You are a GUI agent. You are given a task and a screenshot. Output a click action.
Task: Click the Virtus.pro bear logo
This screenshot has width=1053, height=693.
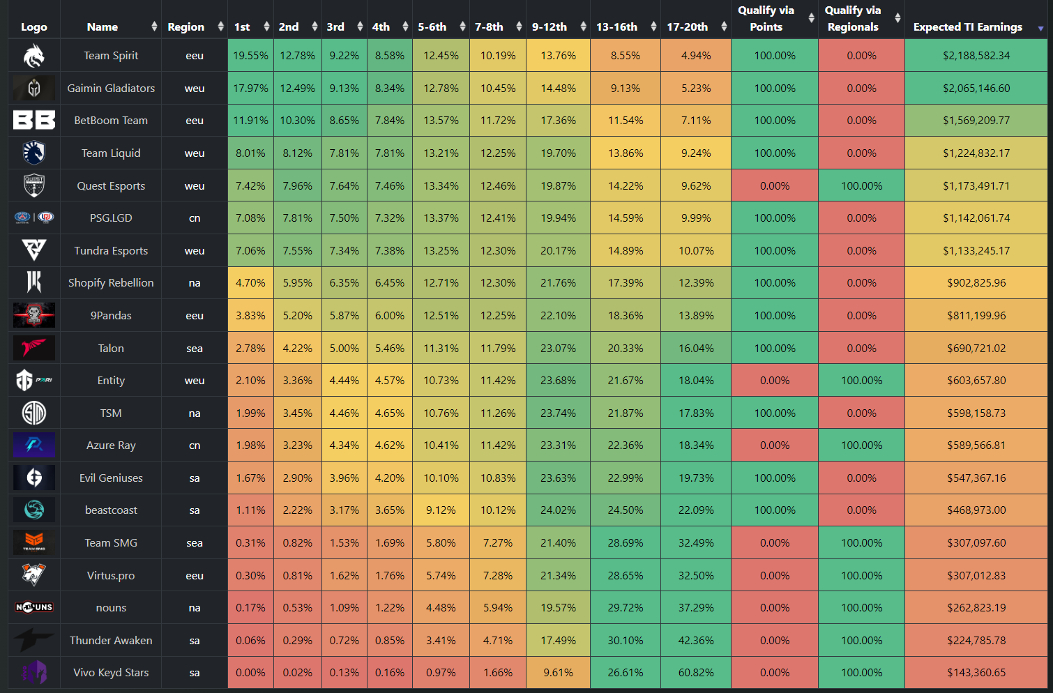[x=33, y=575]
